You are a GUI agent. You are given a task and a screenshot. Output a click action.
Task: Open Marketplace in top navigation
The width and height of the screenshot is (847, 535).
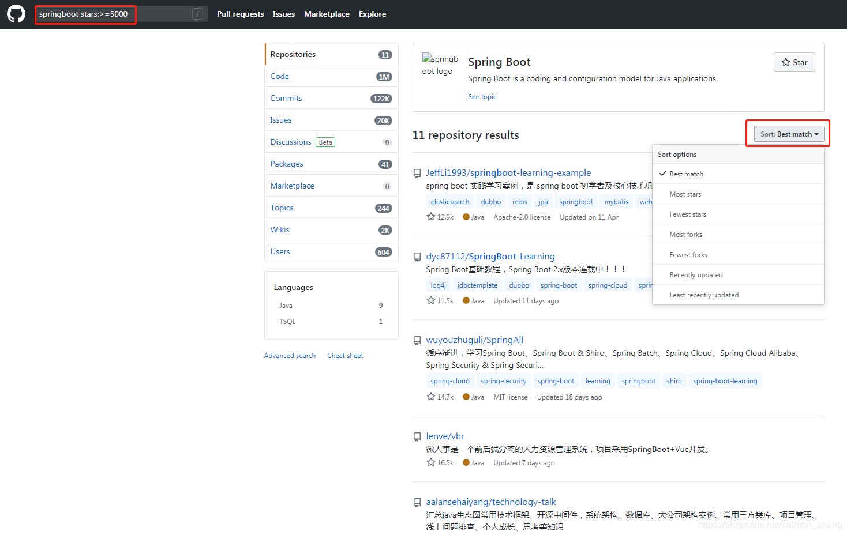(327, 14)
